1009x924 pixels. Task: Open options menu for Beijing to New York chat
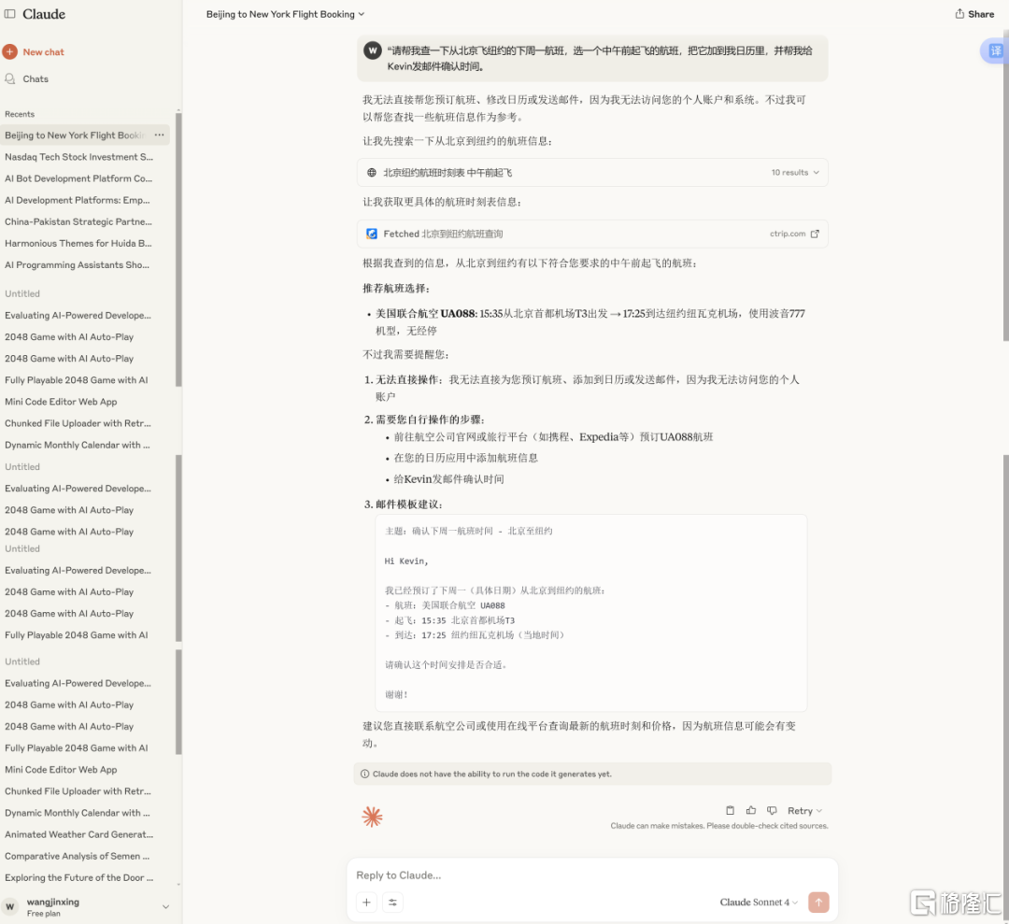click(159, 135)
